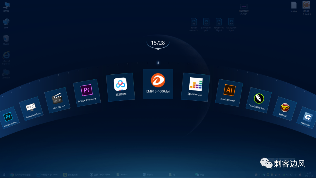This screenshot has height=178, width=316.
Task: Switch to the Chrome taskbar window
Action: (x=22, y=174)
